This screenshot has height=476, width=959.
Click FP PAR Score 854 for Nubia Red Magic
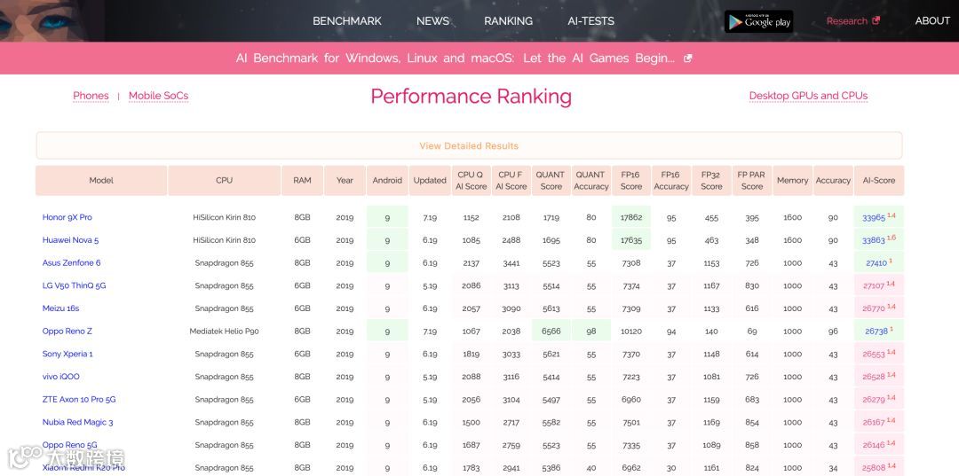(x=752, y=422)
